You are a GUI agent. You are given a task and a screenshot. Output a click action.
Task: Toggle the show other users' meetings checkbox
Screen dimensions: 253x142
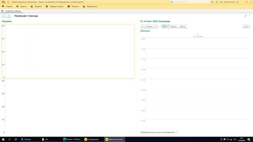[x=177, y=133]
